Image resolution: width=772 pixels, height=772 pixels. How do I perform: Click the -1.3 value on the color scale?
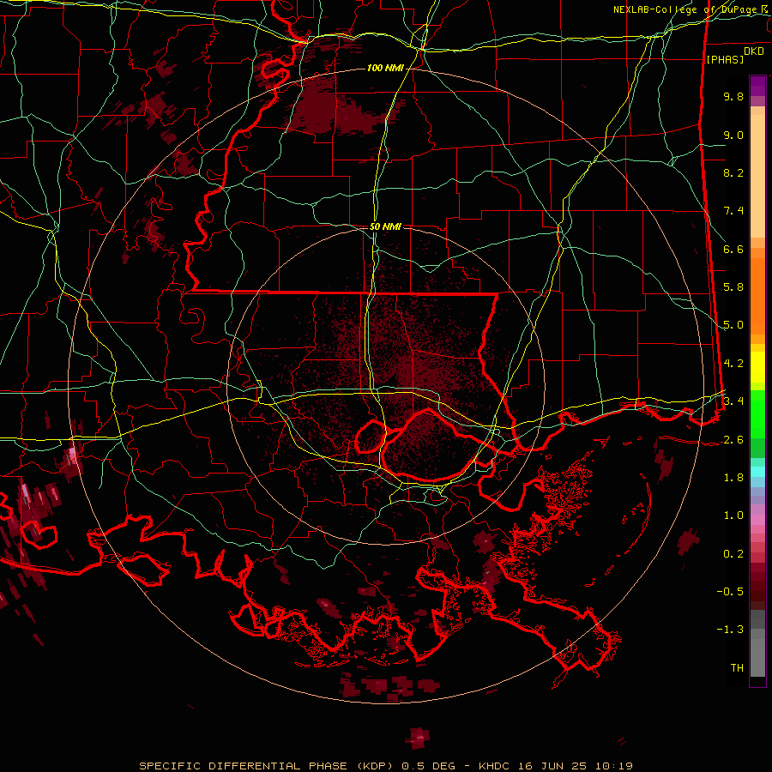click(x=730, y=630)
